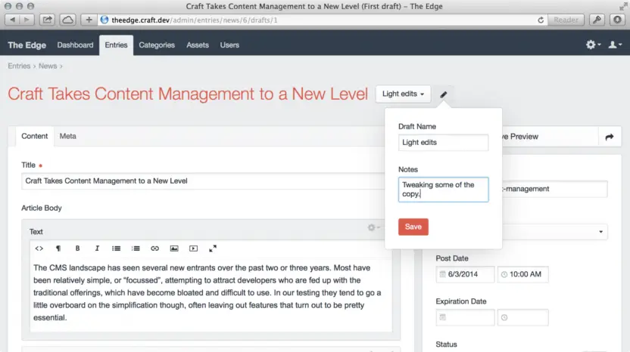
Task: Toggle HTML source view in editor toolbar
Action: point(39,249)
